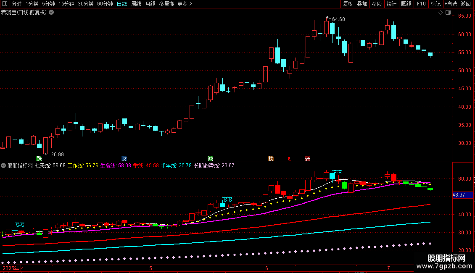Screen dimensions: 475x273
Task: Click the diamond marker icon above the price axis
Action: tap(441, 13)
